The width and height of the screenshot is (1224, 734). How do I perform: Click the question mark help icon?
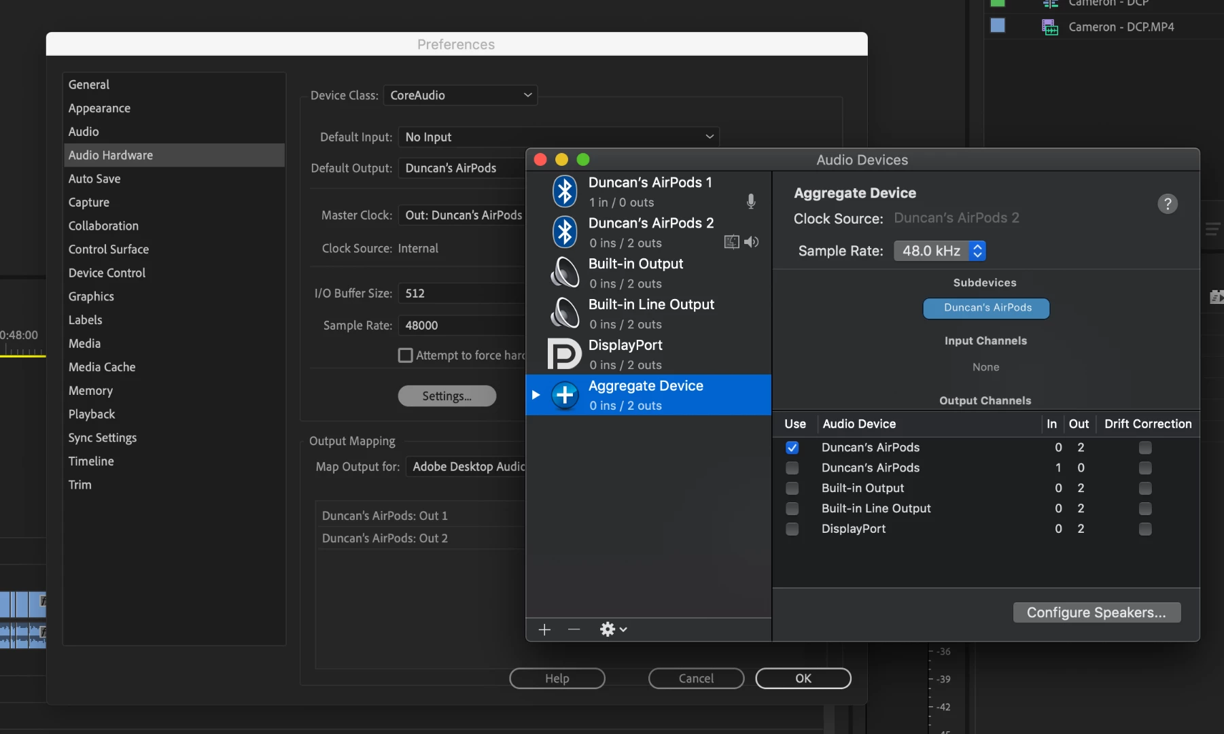click(x=1168, y=204)
